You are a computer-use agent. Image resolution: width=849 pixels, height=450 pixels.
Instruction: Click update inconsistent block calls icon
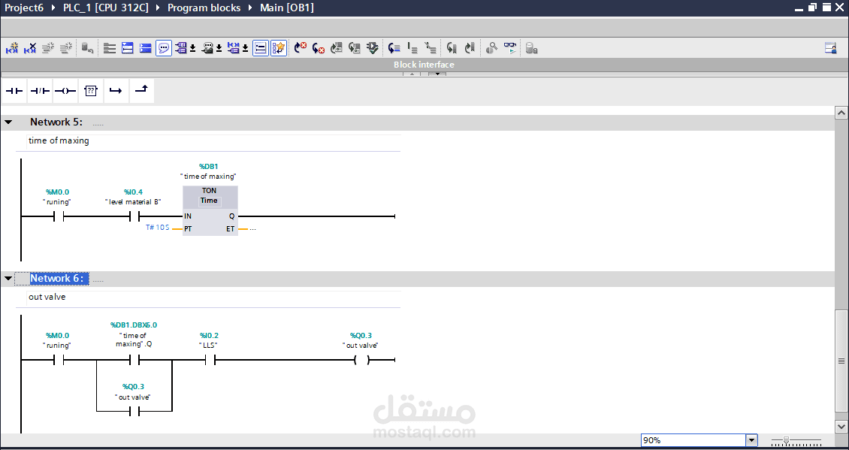tap(337, 48)
